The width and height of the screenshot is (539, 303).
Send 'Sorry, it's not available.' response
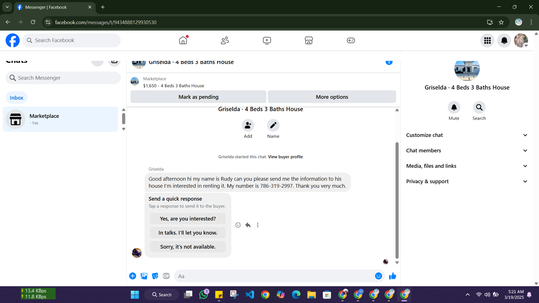tap(188, 247)
